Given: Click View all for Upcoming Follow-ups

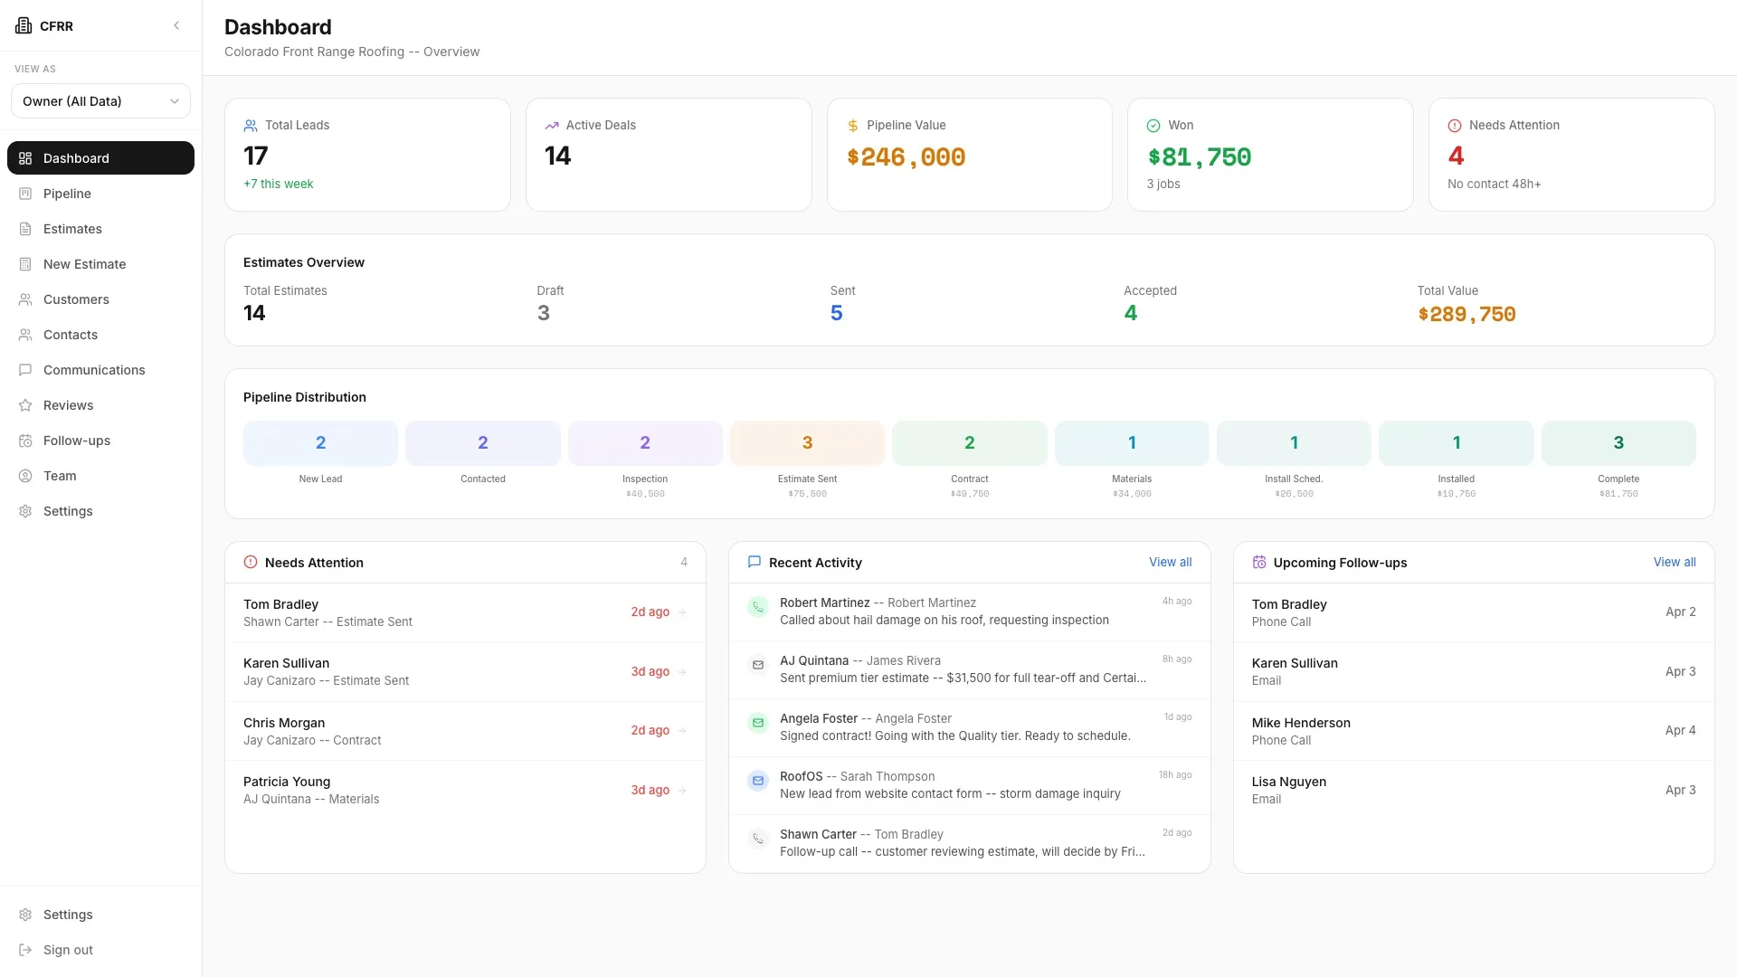Looking at the screenshot, I should (1674, 562).
